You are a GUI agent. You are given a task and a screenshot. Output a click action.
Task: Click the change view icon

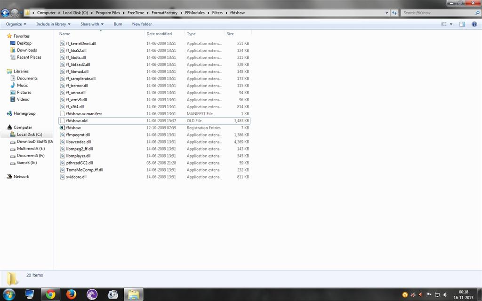coord(444,24)
